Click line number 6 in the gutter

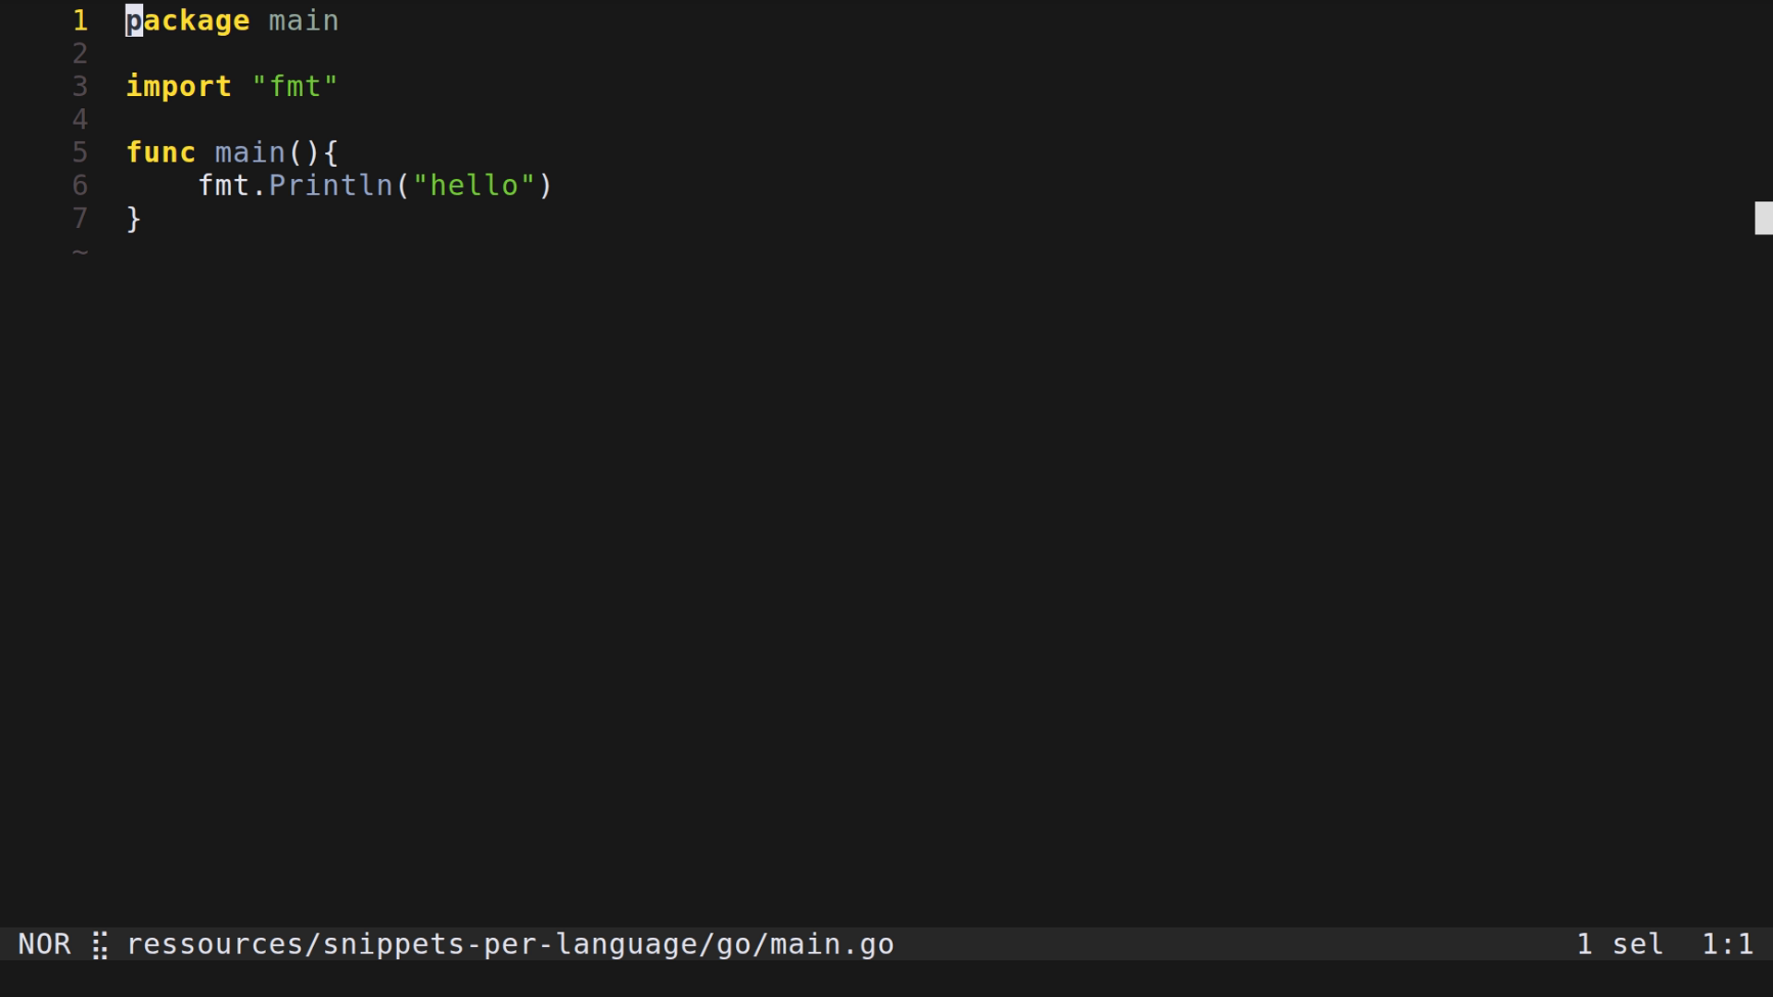pos(80,186)
